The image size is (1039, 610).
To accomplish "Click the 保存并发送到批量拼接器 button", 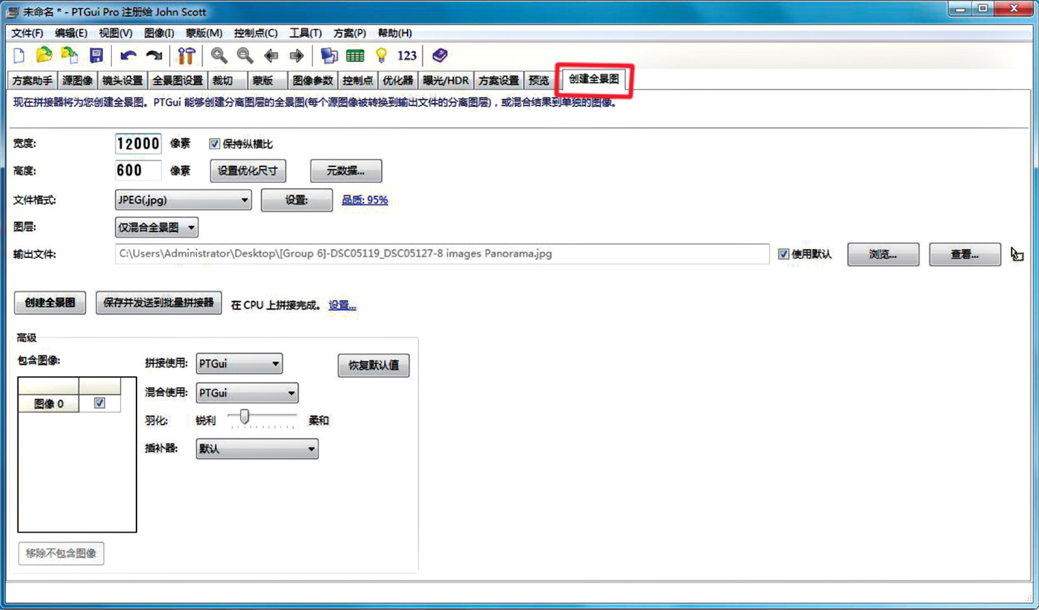I will coord(159,302).
